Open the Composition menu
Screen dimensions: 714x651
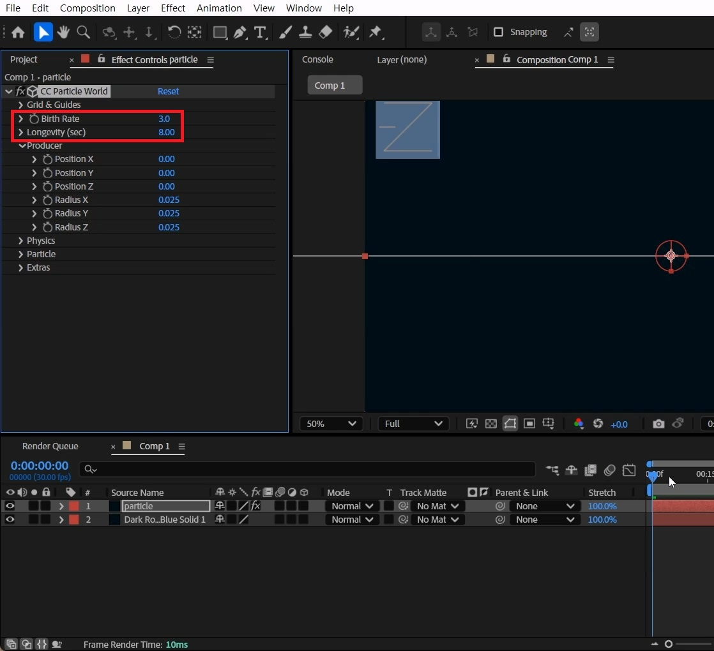tap(87, 8)
